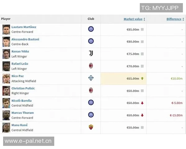Click red down arrow for Nicolò Barella
The image size is (186, 149).
[x=142, y=103]
